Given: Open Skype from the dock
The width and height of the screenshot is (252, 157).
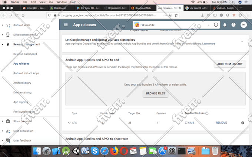Looking at the screenshot, I should click(x=94, y=151).
